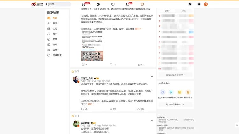Image resolution: width=239 pixels, height=134 pixels.
Task: Open 大越楚卿 profile avatar
Action: coord(76,124)
